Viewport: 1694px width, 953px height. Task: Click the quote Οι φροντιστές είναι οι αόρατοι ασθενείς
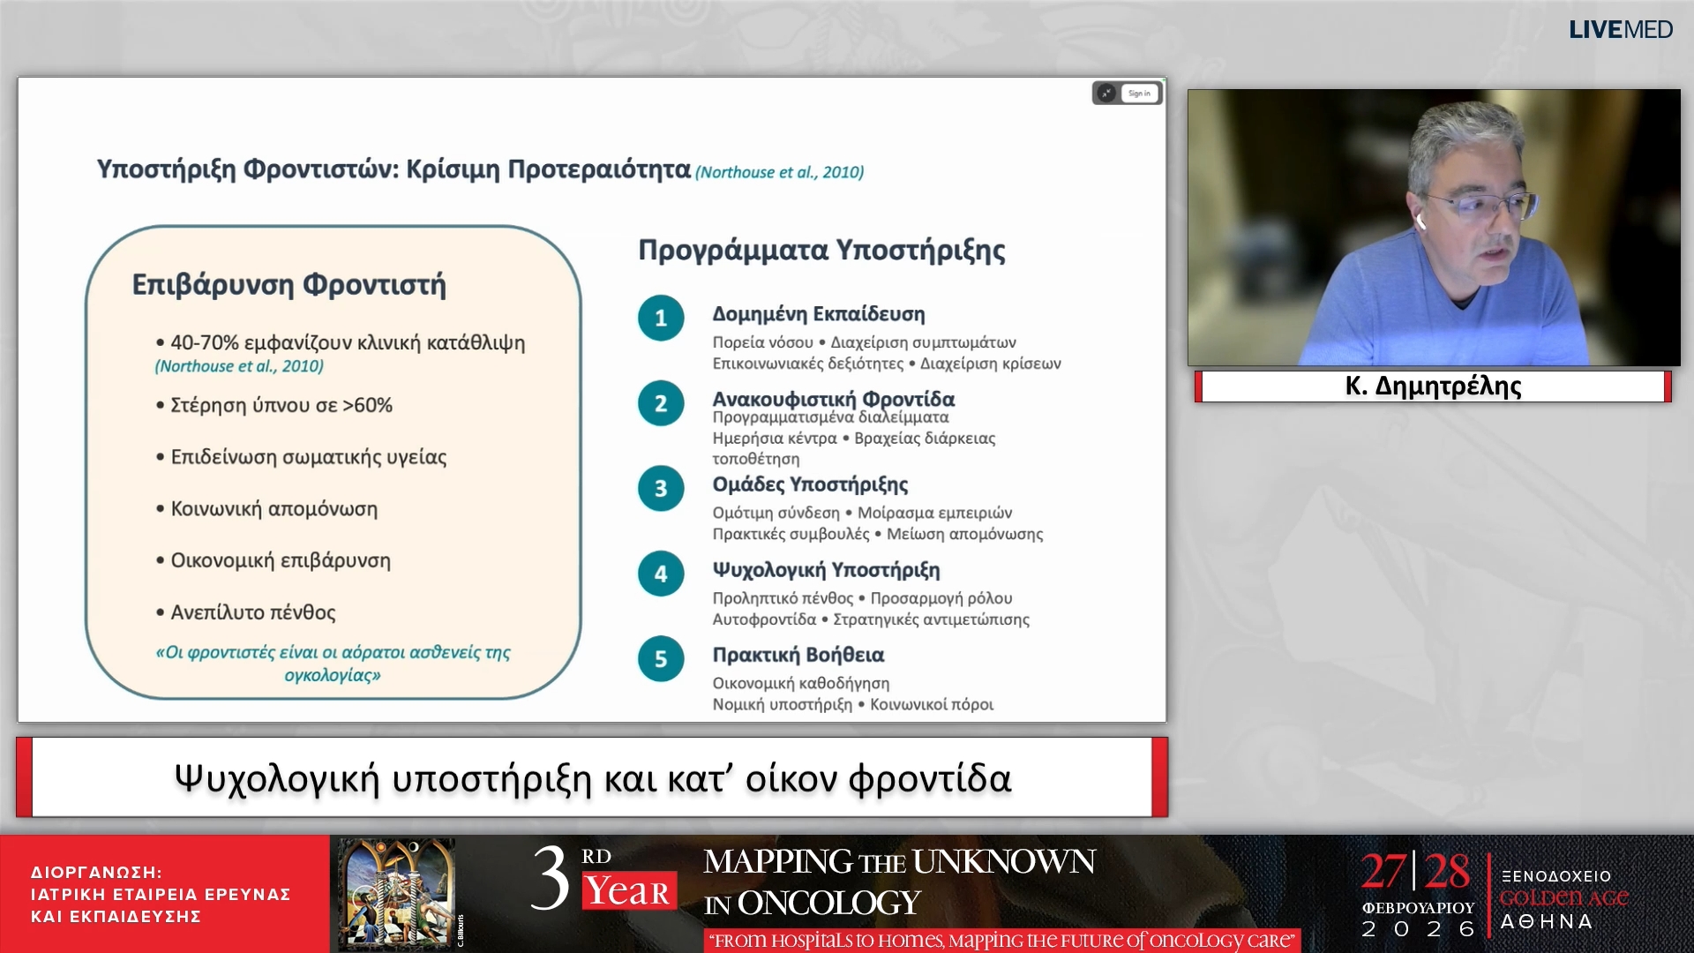tap(333, 664)
